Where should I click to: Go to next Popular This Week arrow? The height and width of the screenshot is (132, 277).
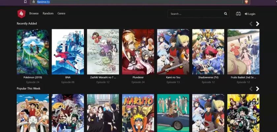[x=258, y=89]
